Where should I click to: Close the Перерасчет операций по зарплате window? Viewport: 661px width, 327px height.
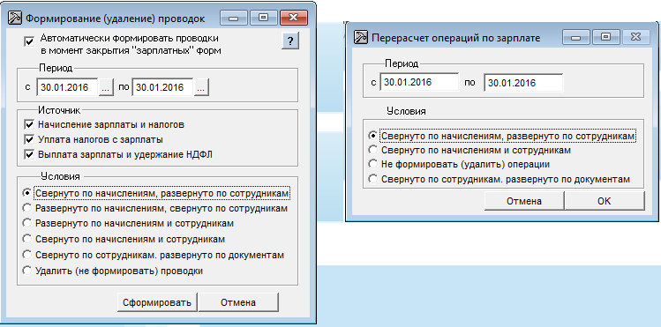click(x=635, y=37)
